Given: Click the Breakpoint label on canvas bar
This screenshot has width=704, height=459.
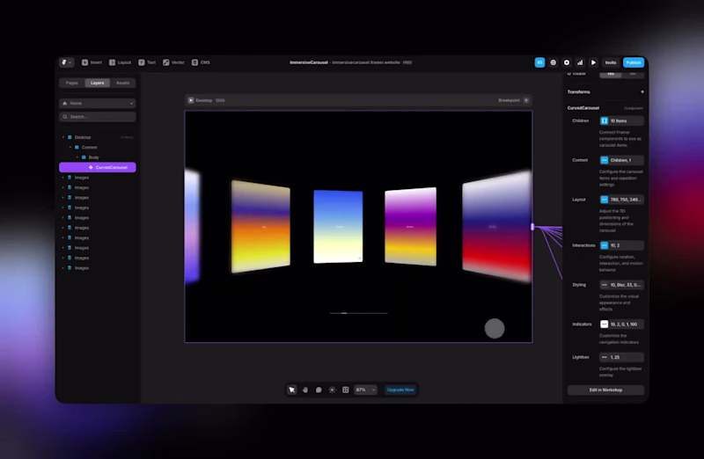Looking at the screenshot, I should pyautogui.click(x=509, y=100).
